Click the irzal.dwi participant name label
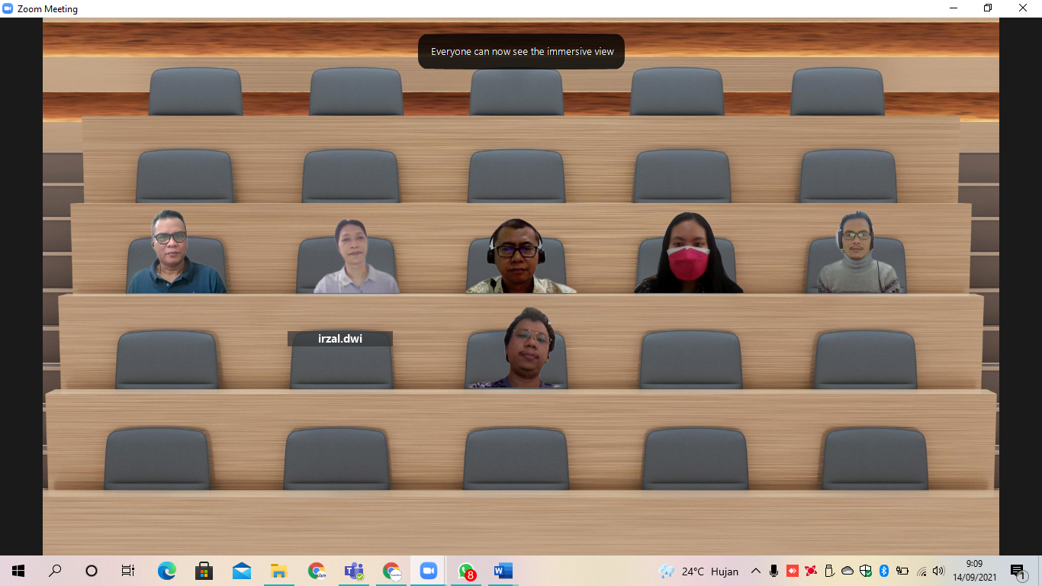This screenshot has height=586, width=1042. tap(340, 339)
